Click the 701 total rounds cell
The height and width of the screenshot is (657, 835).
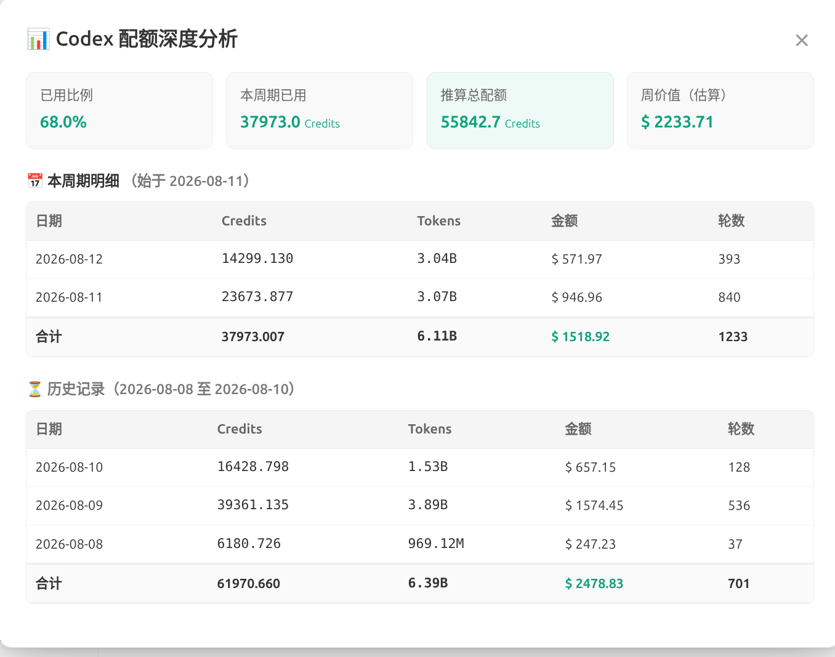tap(739, 584)
